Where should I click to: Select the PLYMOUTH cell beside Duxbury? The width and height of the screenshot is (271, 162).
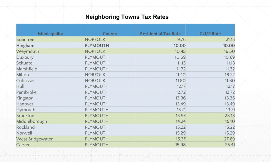pos(96,57)
